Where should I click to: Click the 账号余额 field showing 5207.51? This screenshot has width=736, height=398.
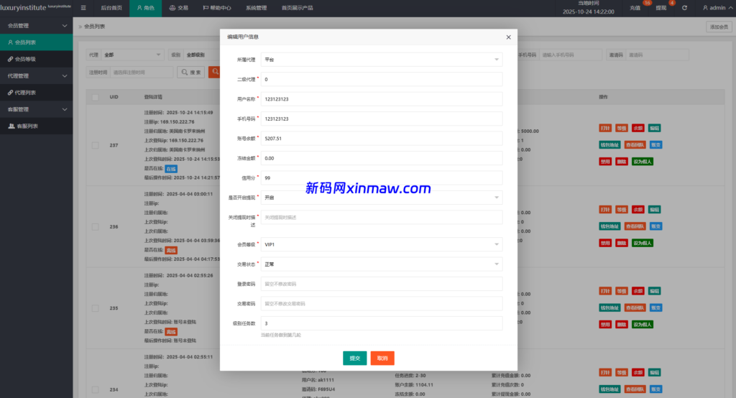click(x=382, y=139)
